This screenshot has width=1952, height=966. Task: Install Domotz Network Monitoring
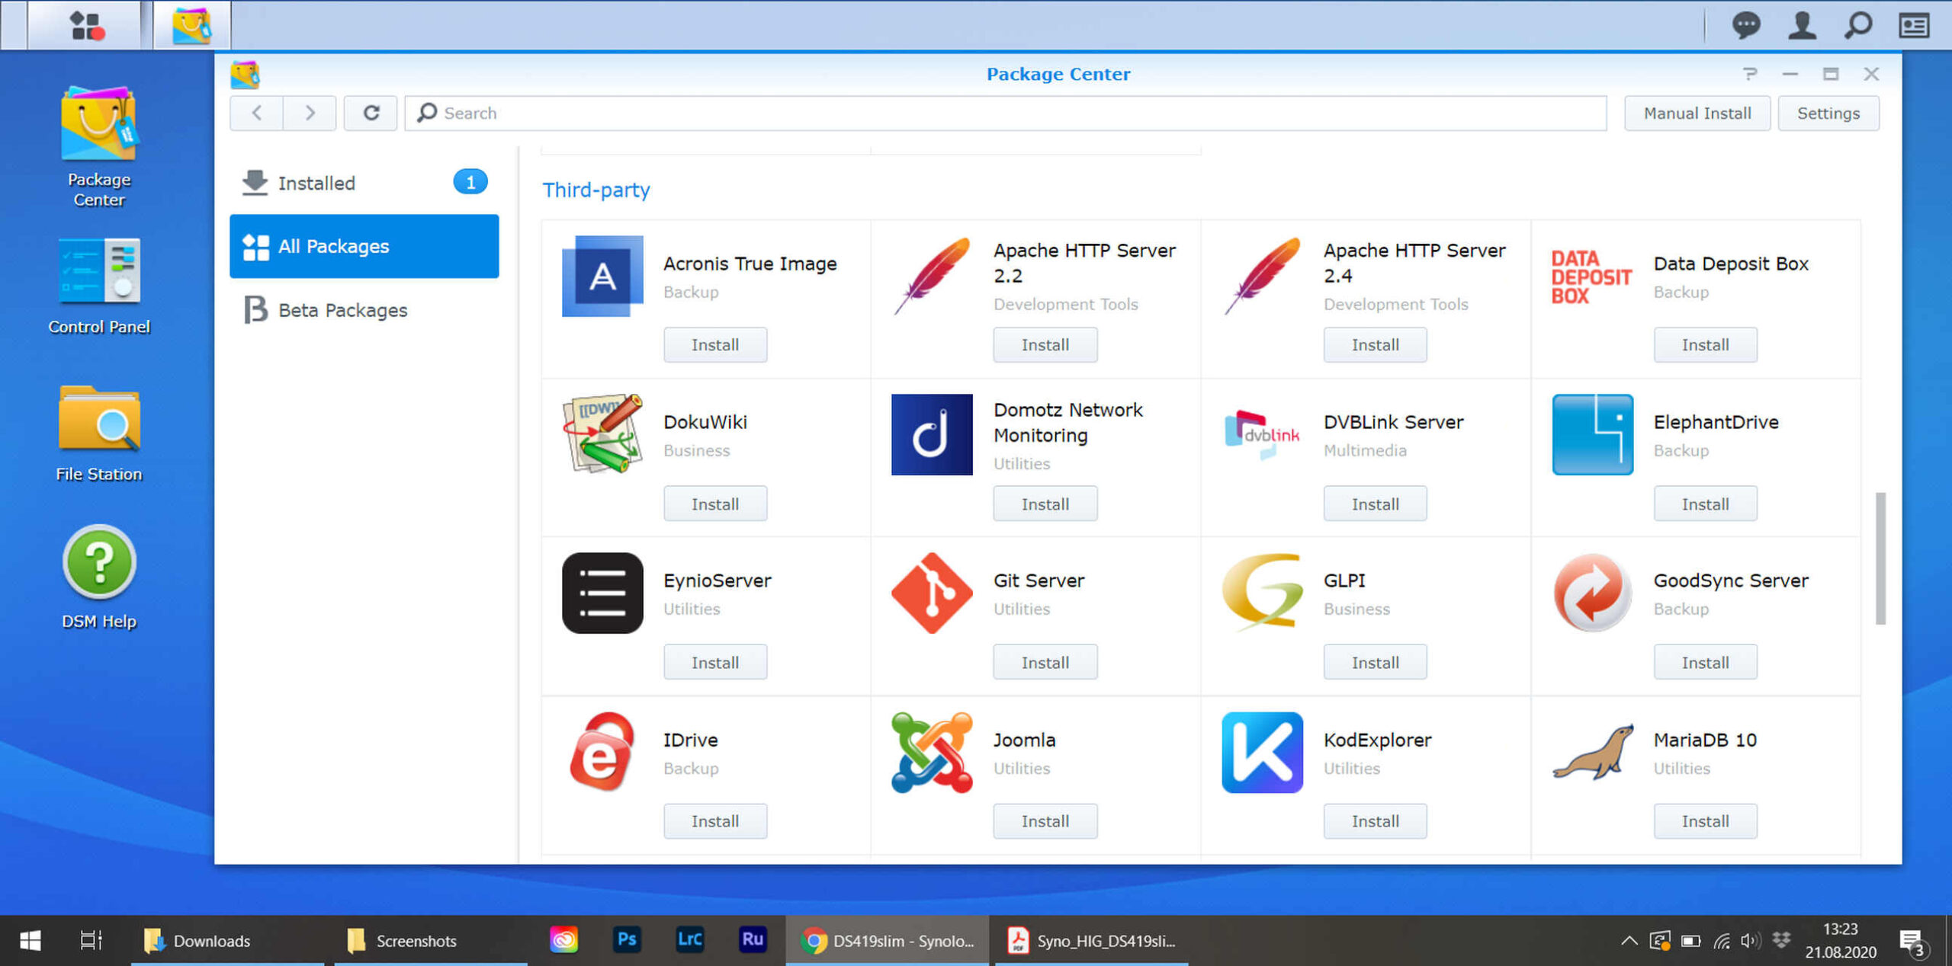pos(1045,504)
